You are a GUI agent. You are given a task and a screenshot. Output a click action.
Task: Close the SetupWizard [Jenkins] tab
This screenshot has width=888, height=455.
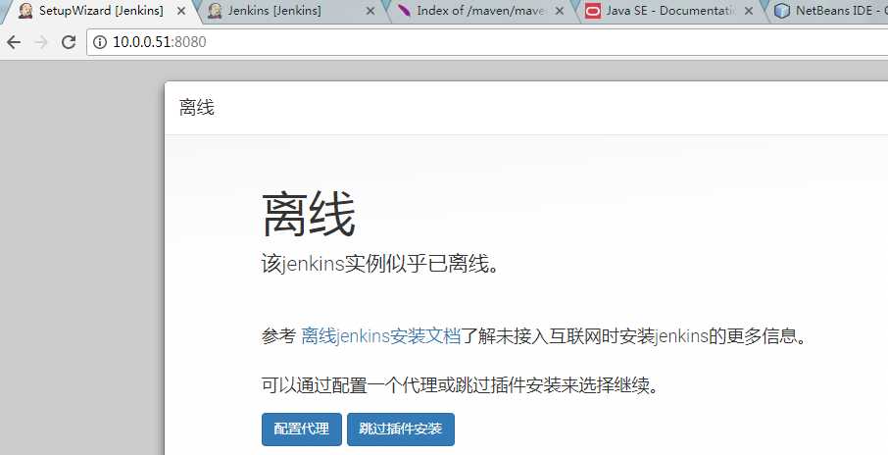point(181,11)
